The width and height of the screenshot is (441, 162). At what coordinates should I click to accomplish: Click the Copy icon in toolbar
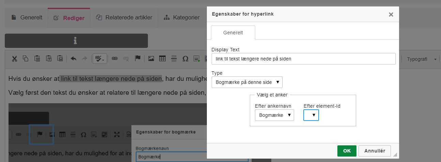tap(26, 58)
